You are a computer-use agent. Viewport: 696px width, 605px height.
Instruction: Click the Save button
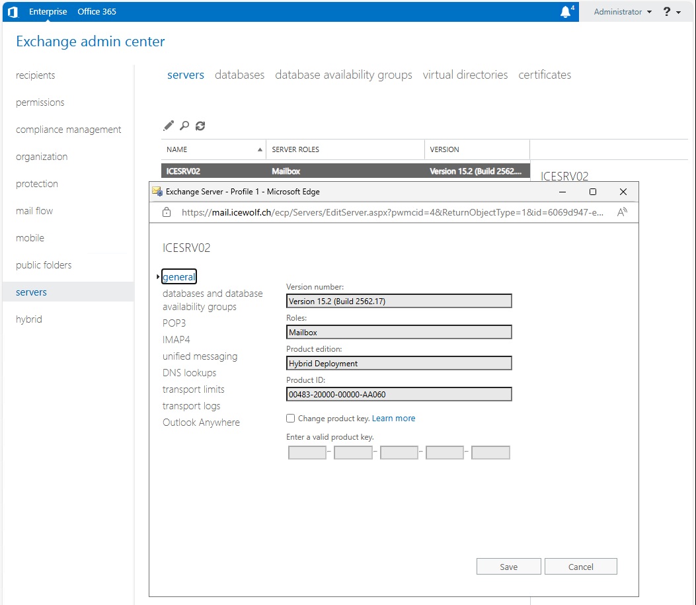click(509, 567)
